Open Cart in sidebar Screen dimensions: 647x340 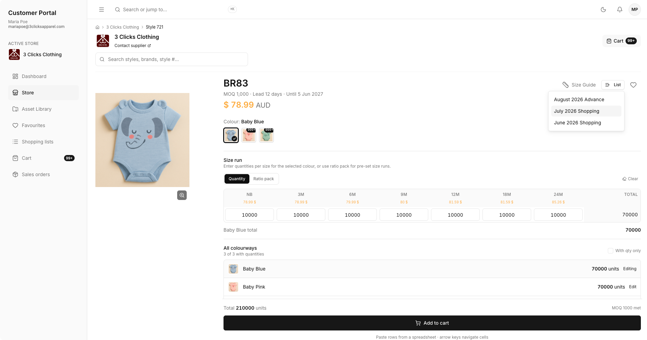pos(43,158)
